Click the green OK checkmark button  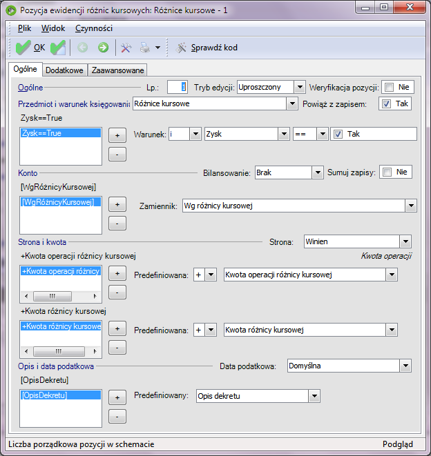(30, 48)
